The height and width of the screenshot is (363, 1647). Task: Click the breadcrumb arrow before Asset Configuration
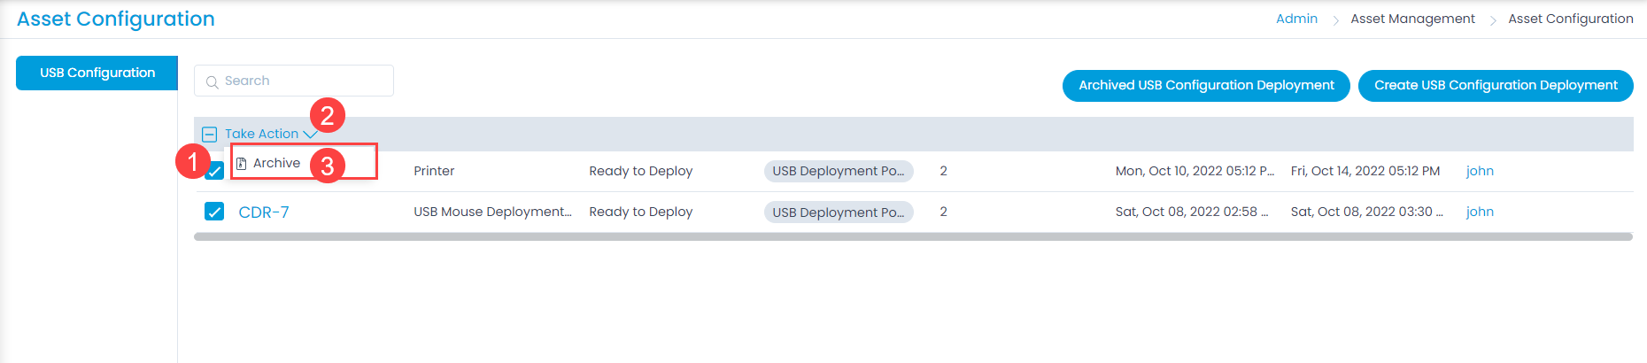click(1493, 19)
